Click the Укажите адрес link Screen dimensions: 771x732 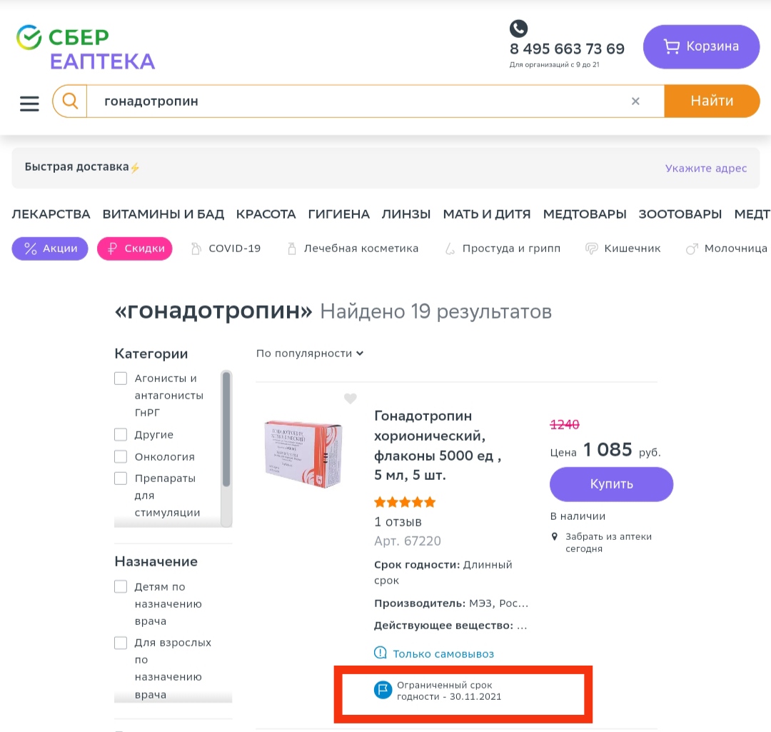pyautogui.click(x=706, y=168)
